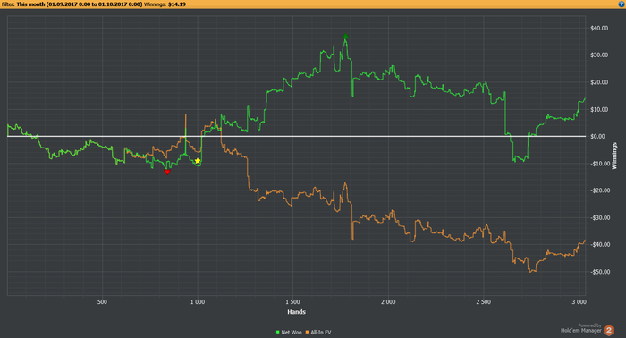Click the 3 000 hands x-axis label
The height and width of the screenshot is (338, 626).
tap(579, 302)
